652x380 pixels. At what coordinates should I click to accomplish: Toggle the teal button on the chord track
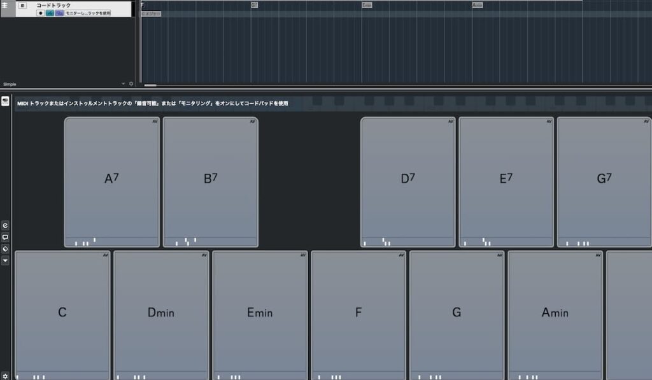click(x=50, y=13)
